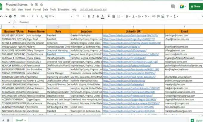
Task: Click the add sheet plus icon
Action: coord(3,120)
